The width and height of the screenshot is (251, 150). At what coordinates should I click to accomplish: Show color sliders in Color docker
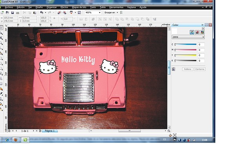click(192, 32)
